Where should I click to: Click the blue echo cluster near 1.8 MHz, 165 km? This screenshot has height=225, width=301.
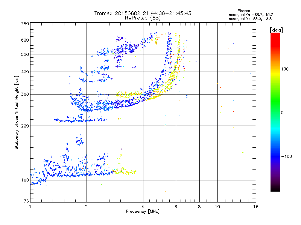pos(79,141)
